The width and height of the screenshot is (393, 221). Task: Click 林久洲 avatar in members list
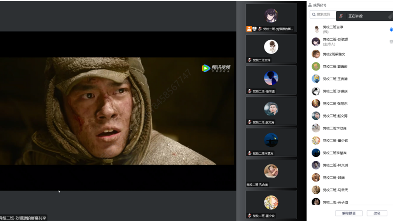pos(316,165)
